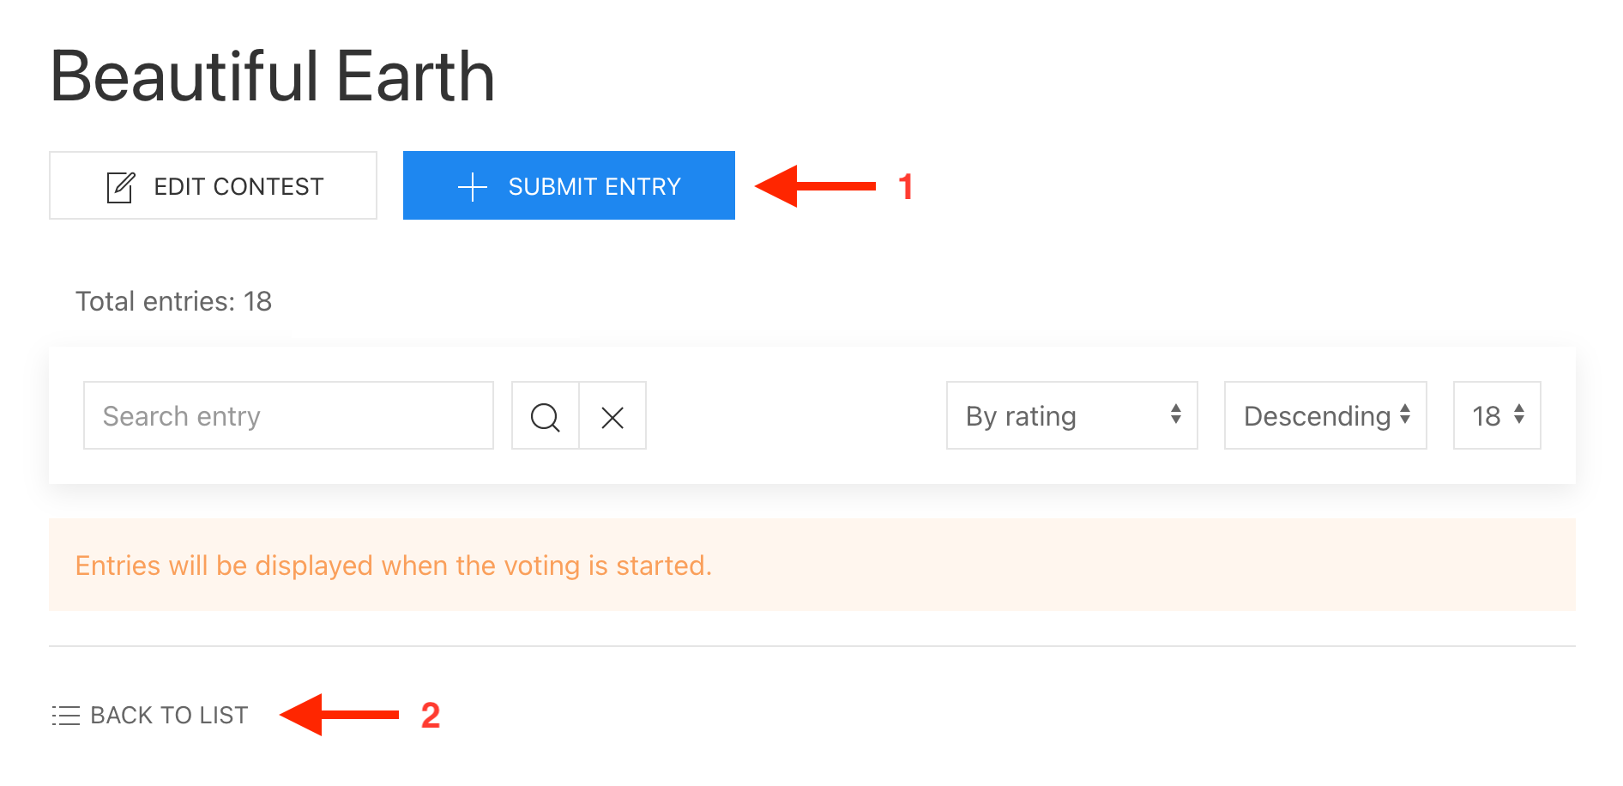Click the arrows in the entries-per-page selector
The height and width of the screenshot is (786, 1623).
coord(1519,416)
